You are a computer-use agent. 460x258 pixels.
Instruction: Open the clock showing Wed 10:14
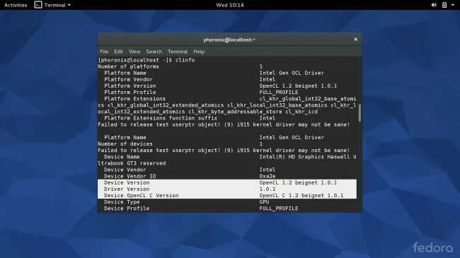click(230, 5)
